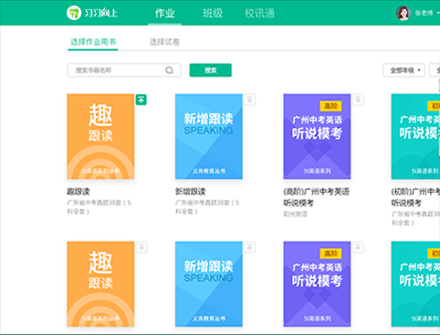
Task: Pin the second-row 趣跟读 book to top
Action: point(141,247)
